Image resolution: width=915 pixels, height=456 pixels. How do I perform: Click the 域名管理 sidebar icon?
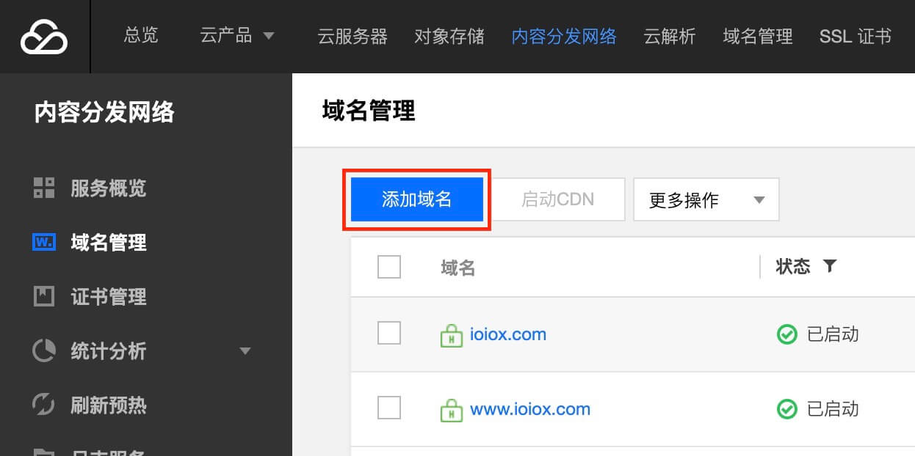[x=44, y=242]
